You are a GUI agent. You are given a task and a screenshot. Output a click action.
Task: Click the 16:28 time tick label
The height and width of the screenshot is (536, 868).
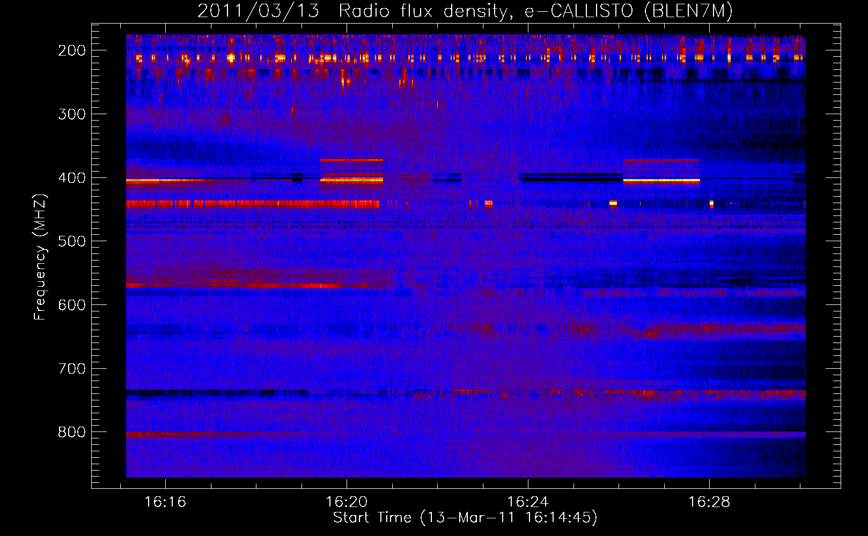[709, 502]
